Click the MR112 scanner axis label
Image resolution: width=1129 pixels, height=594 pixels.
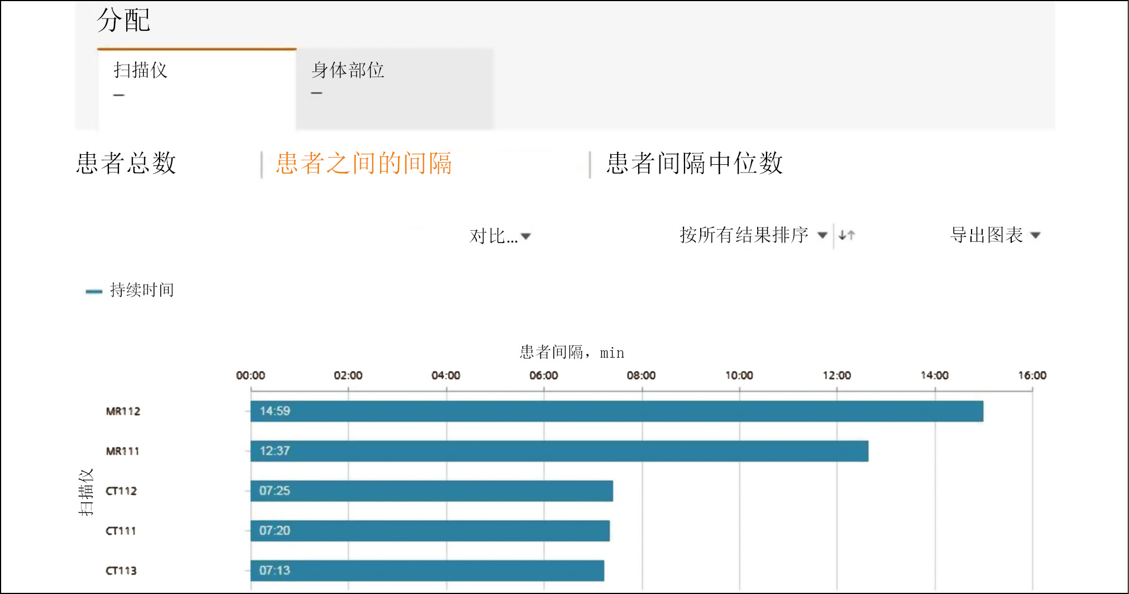coord(123,411)
